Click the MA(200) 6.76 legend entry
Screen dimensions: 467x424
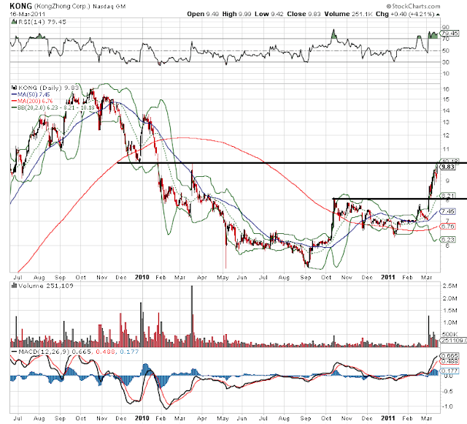tap(32, 101)
